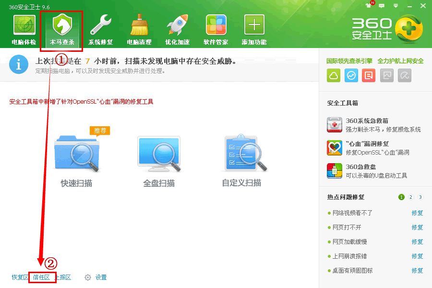Click the 全力护航上网安全 heading
432x288 pixels.
pos(400,61)
